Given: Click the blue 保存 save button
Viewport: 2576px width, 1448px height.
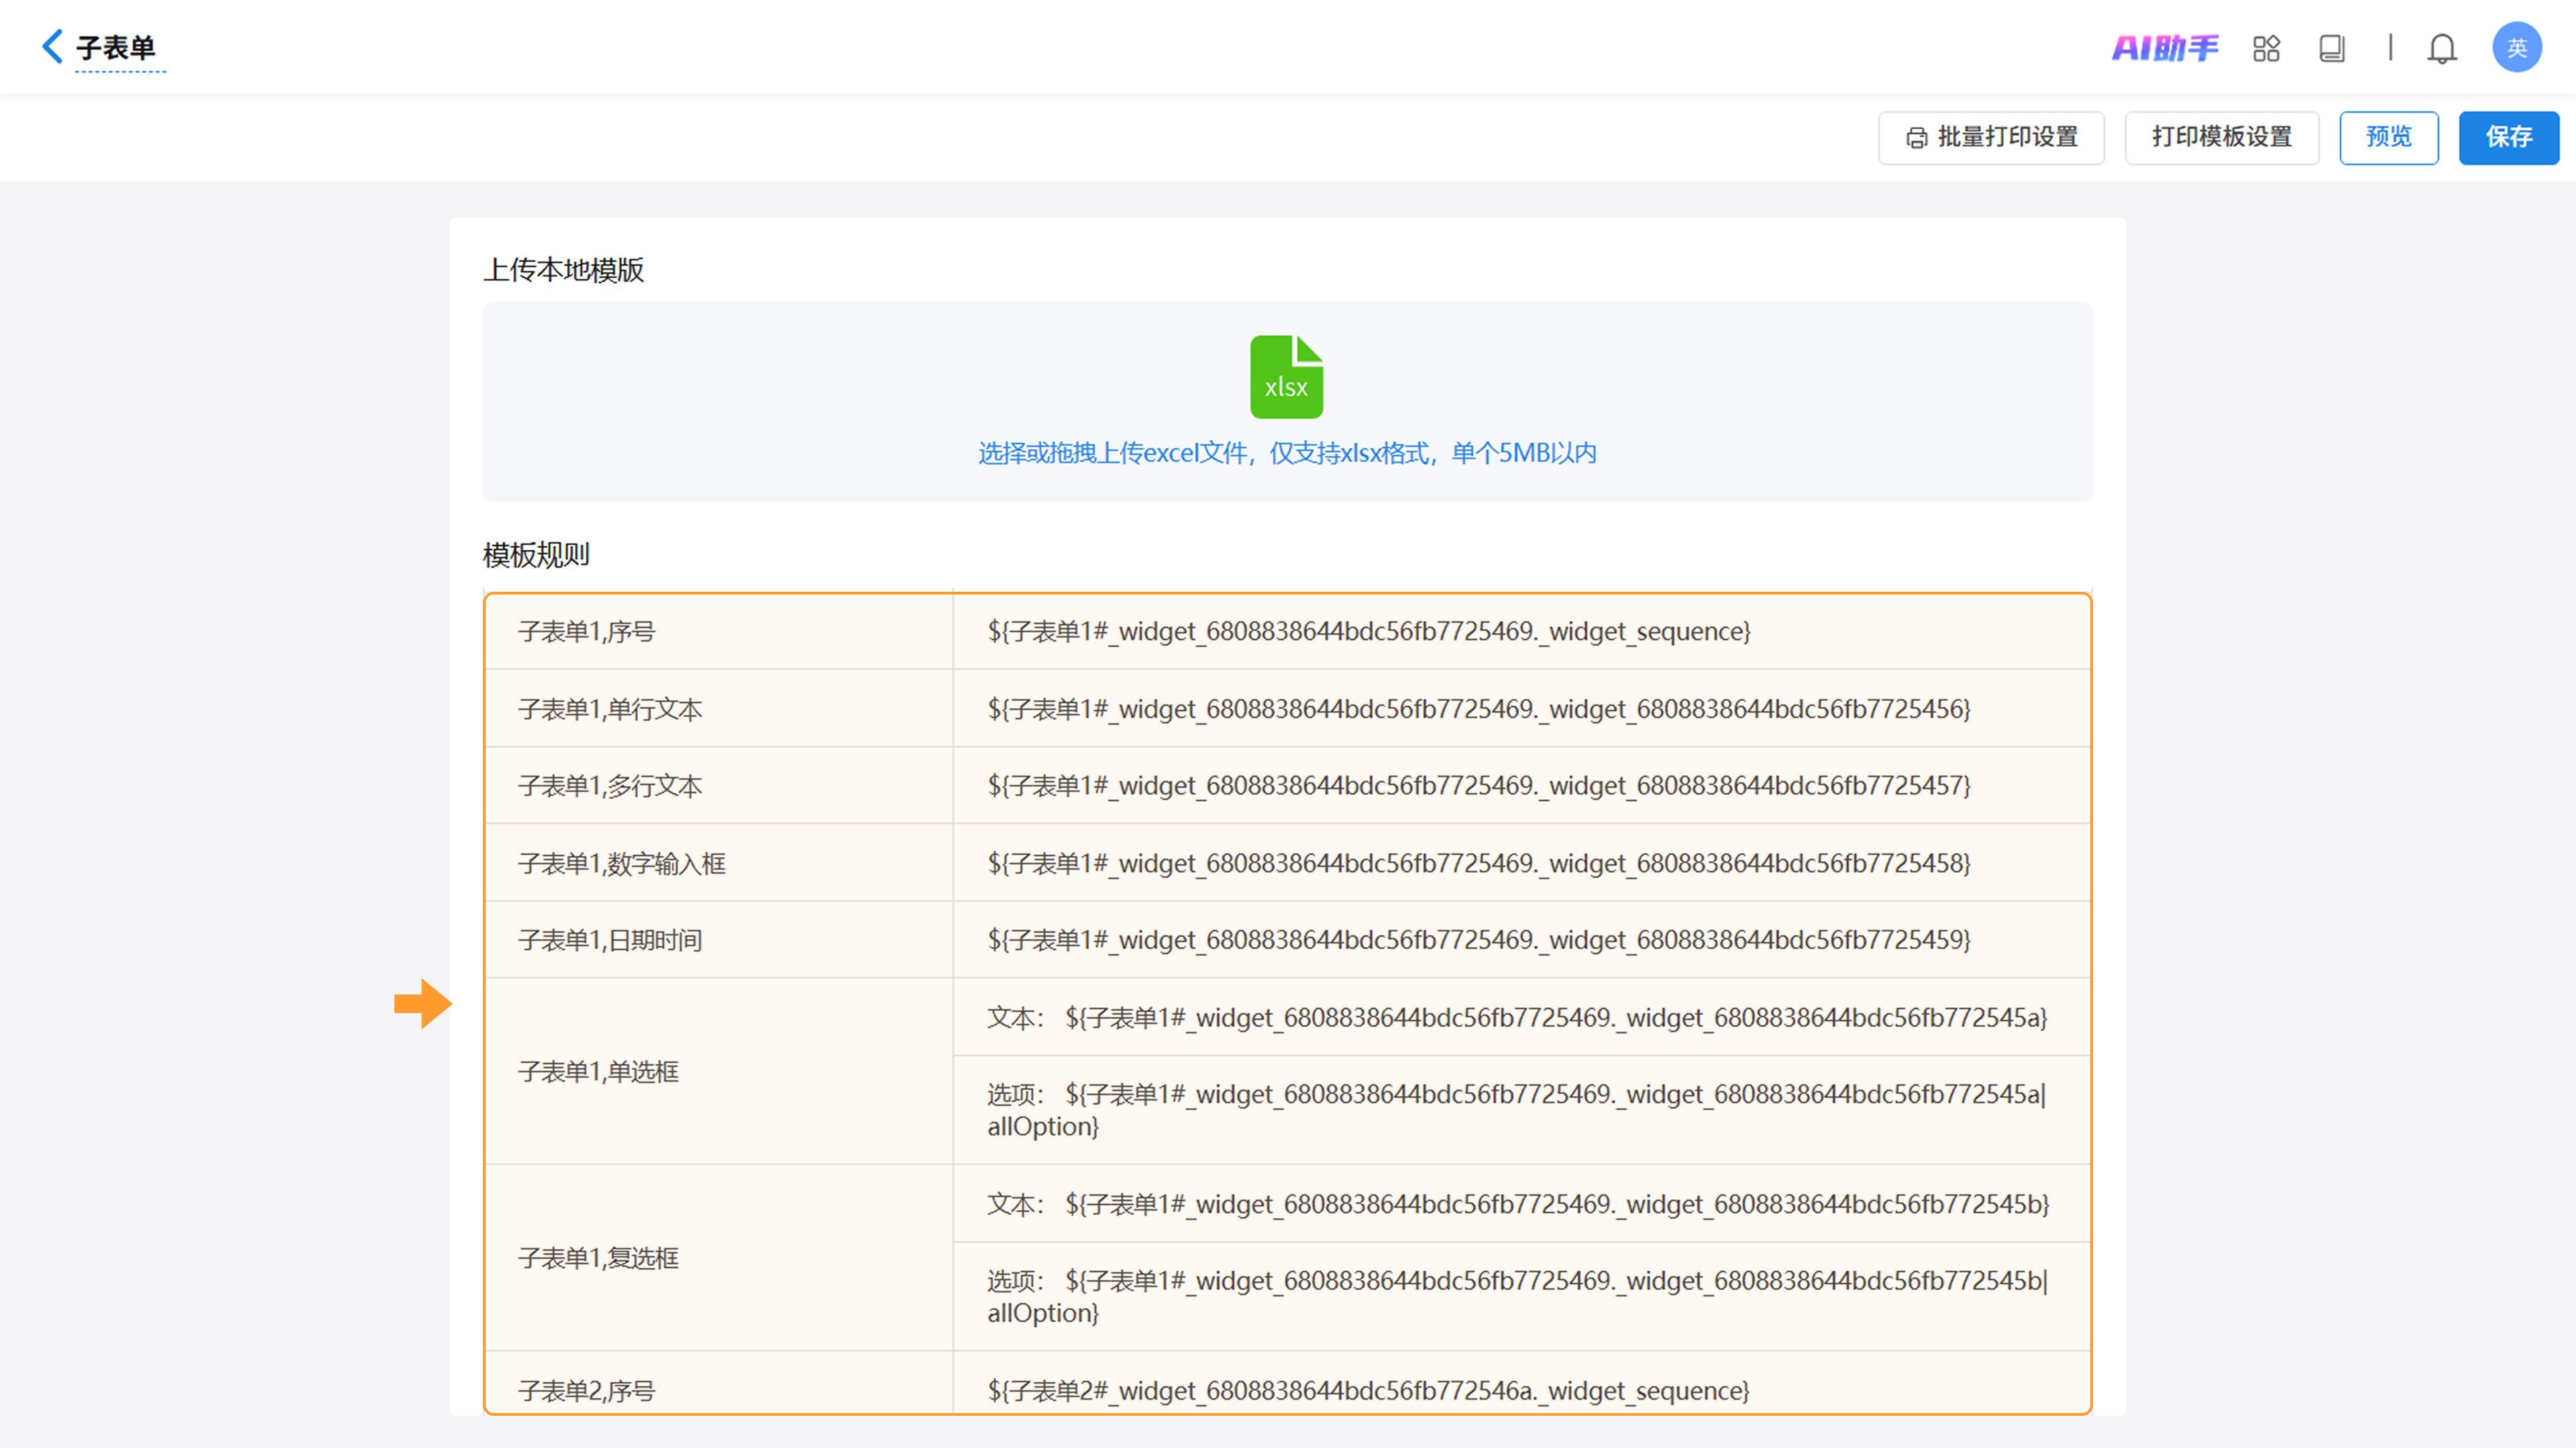Looking at the screenshot, I should (x=2508, y=137).
